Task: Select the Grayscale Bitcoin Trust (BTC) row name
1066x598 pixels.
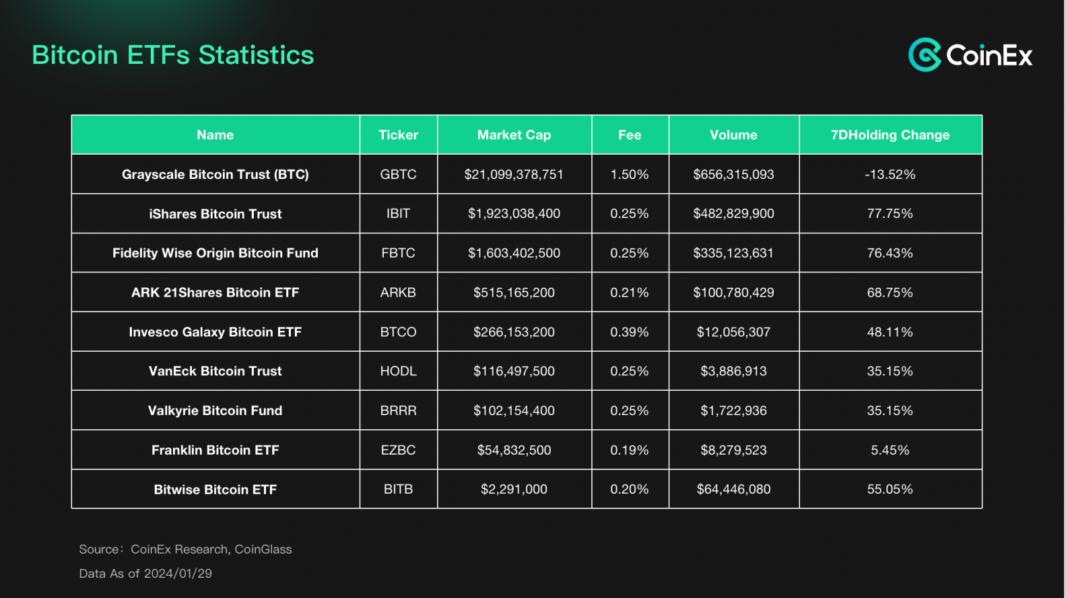Action: [x=215, y=174]
